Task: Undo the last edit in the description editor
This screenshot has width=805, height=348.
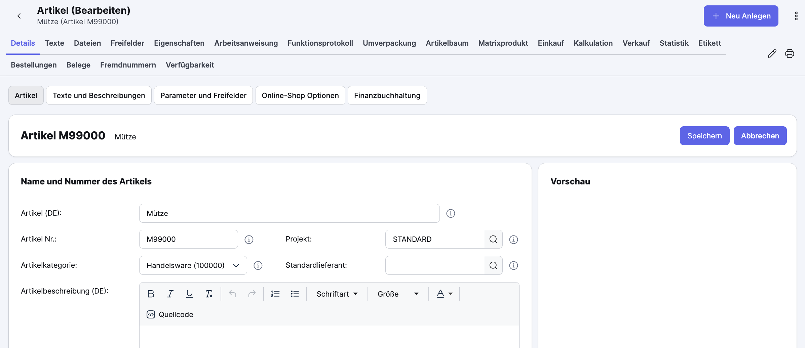Action: [232, 294]
